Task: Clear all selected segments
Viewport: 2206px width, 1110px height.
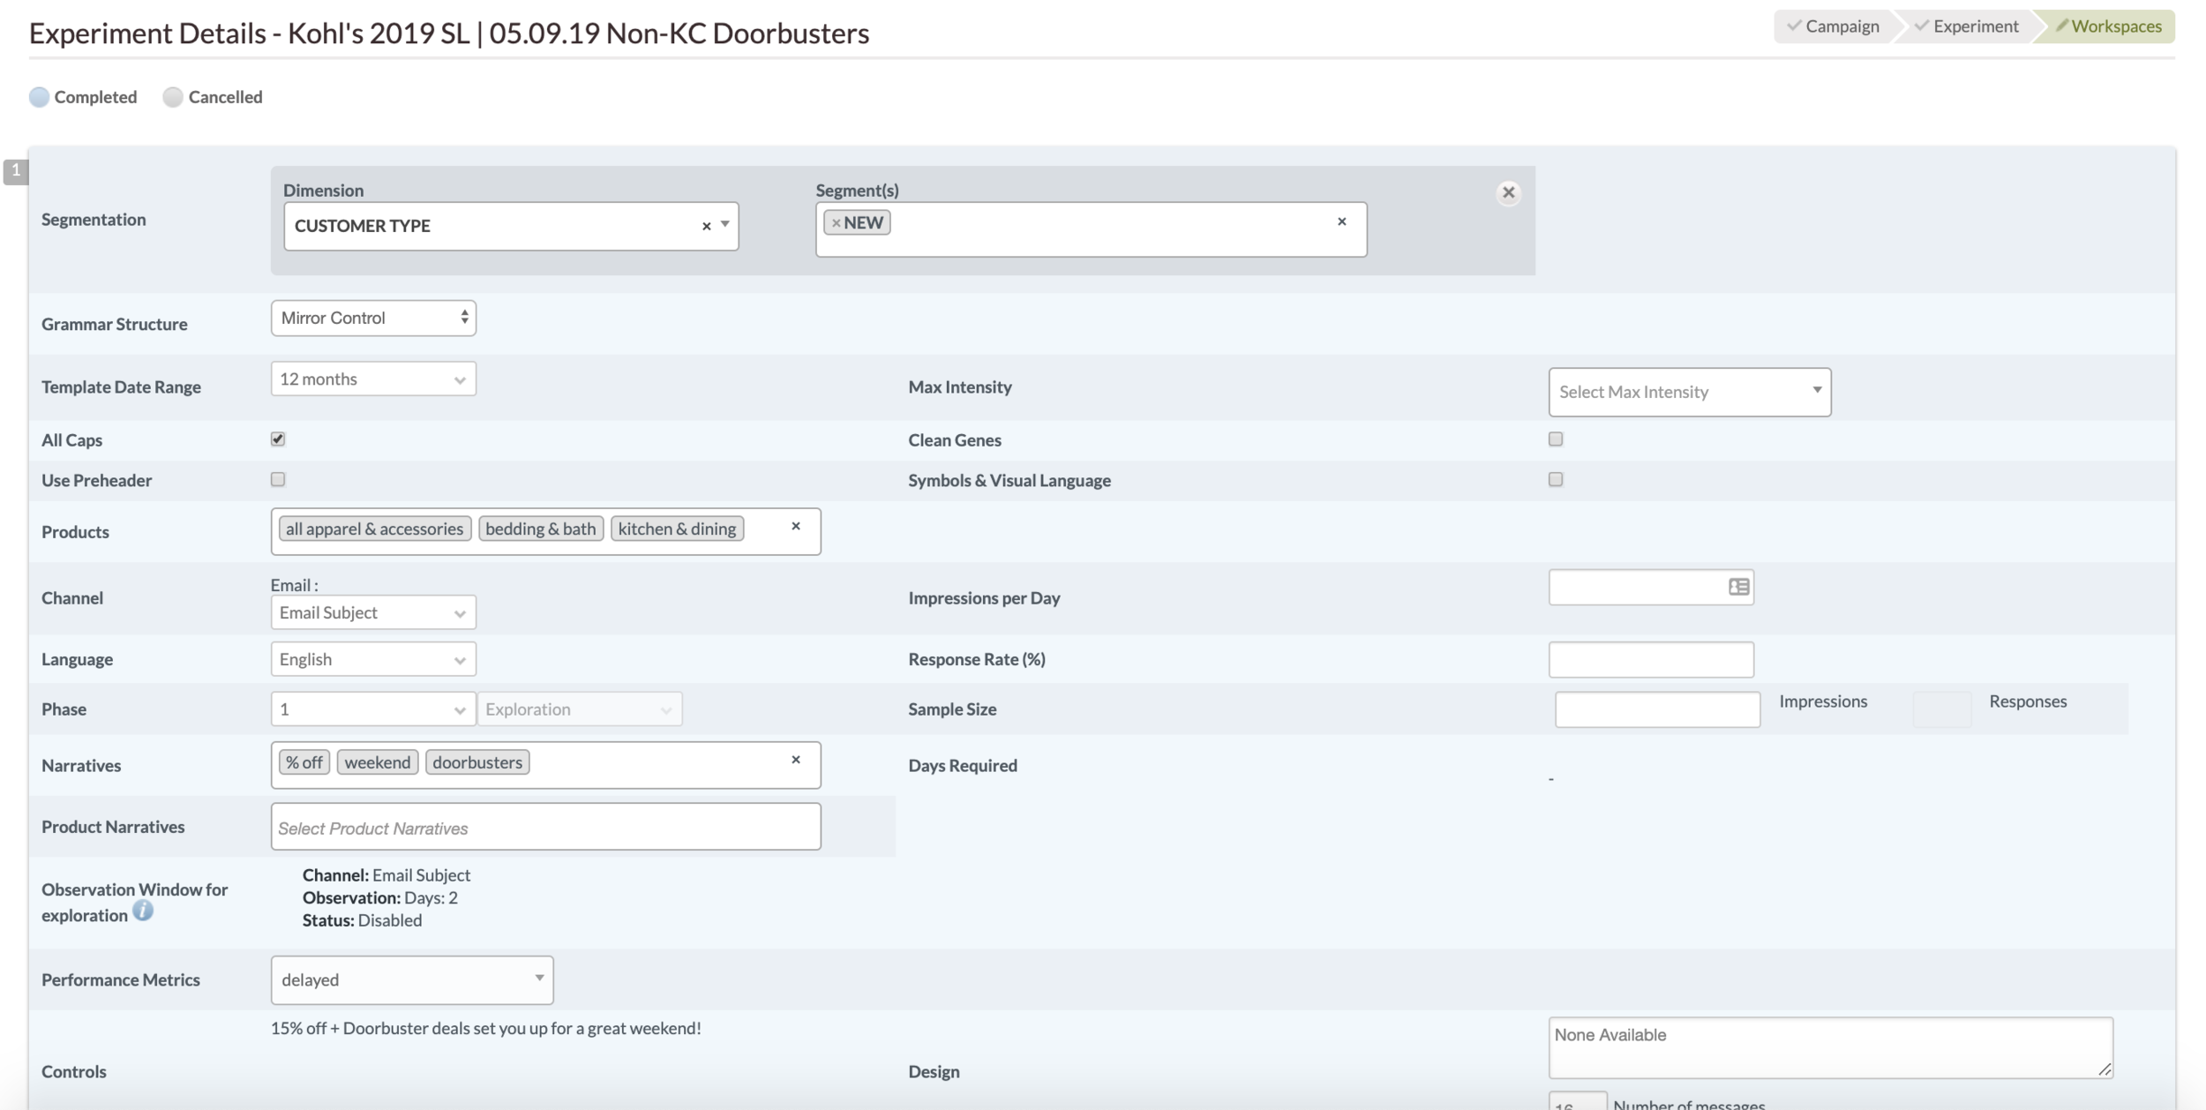Action: tap(1341, 221)
